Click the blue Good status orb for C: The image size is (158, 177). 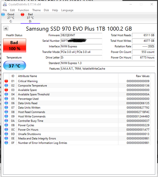3,14
